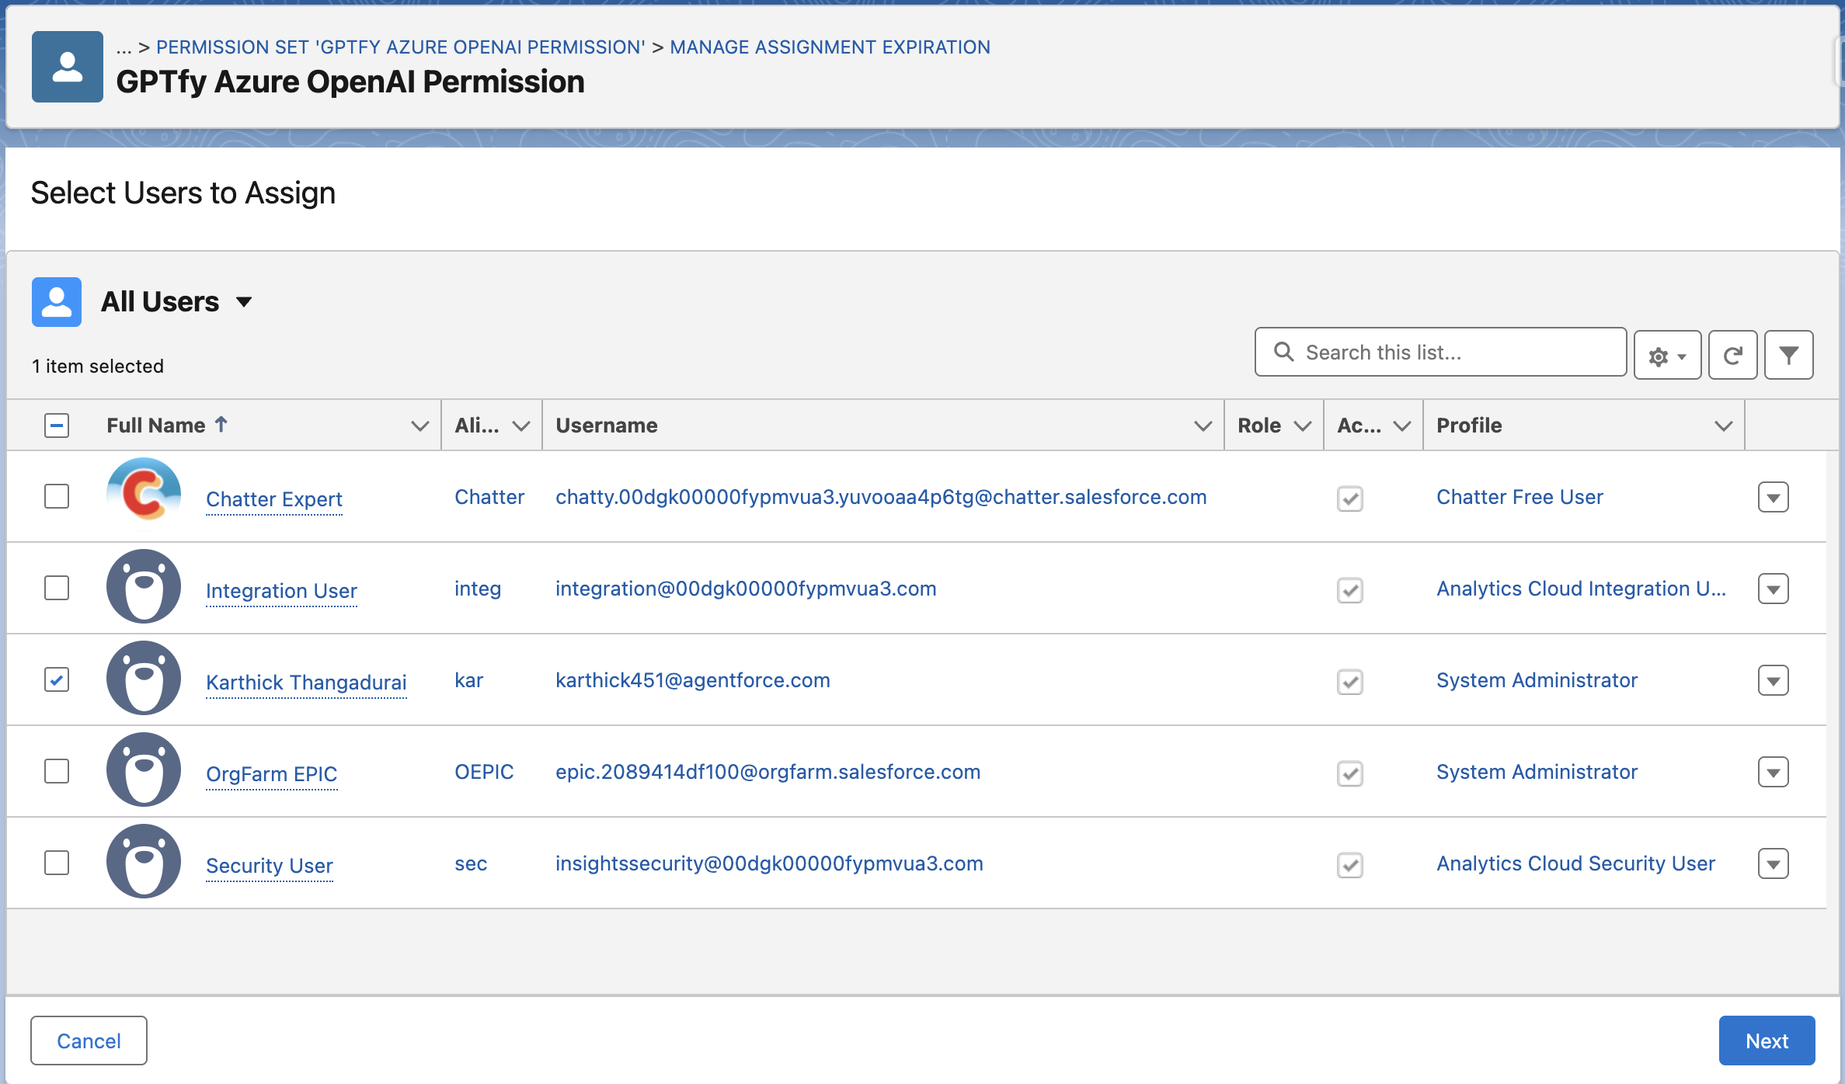Screen dimensions: 1845x1084
Task: Click the permission set header user icon
Action: point(68,67)
